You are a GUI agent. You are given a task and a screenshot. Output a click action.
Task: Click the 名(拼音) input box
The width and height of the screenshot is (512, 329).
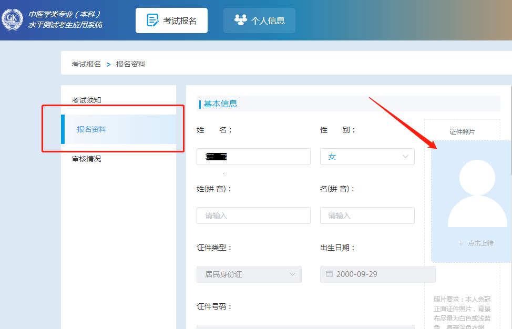tap(367, 215)
